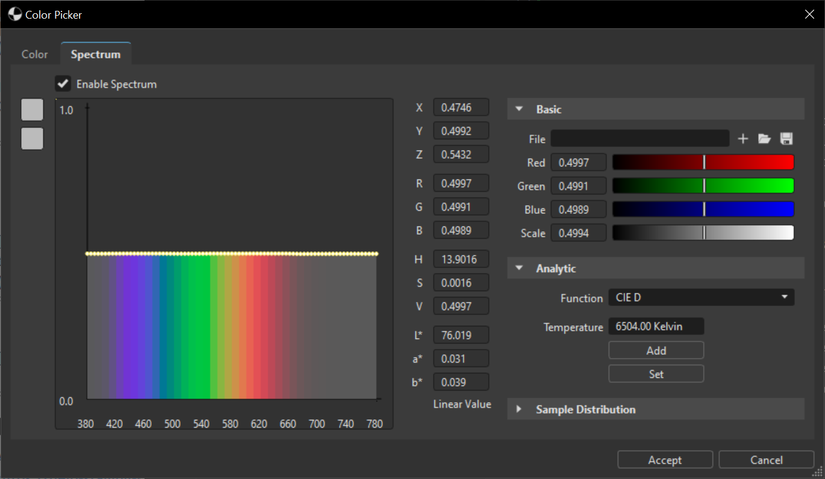Click the Green slider bar
The image size is (825, 479).
coord(703,186)
